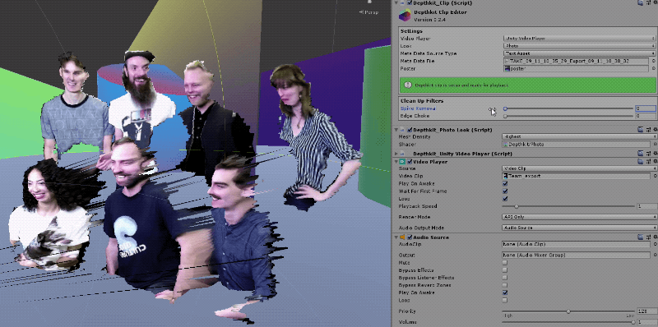
Task: Uncheck Wait For First Frame
Action: click(x=505, y=191)
